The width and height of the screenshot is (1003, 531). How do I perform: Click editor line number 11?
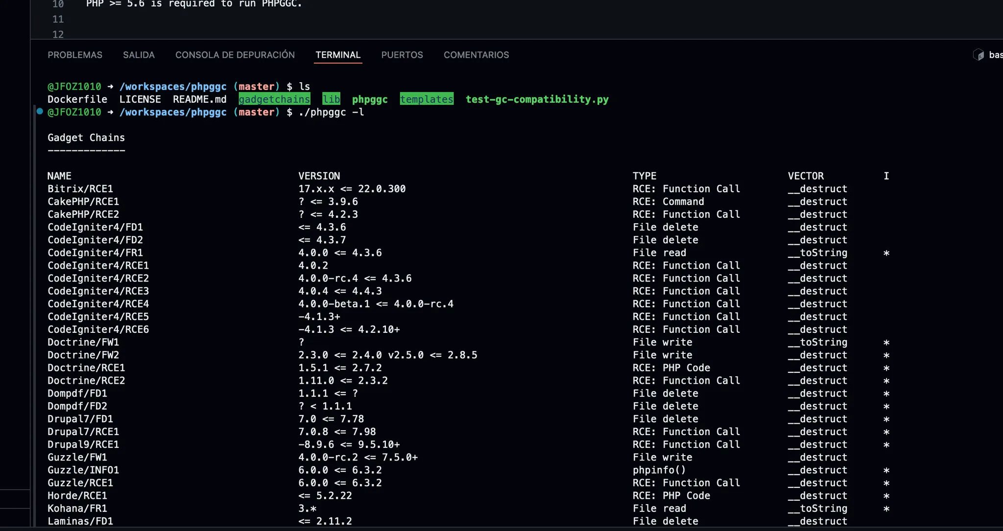tap(58, 20)
